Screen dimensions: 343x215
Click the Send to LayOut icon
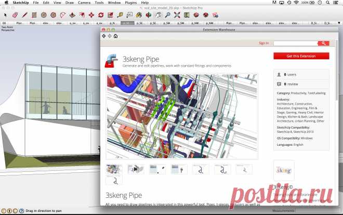click(215, 15)
